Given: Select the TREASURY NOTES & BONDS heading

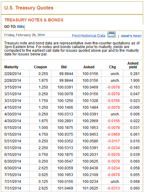Looking at the screenshot, I should tap(34, 20).
